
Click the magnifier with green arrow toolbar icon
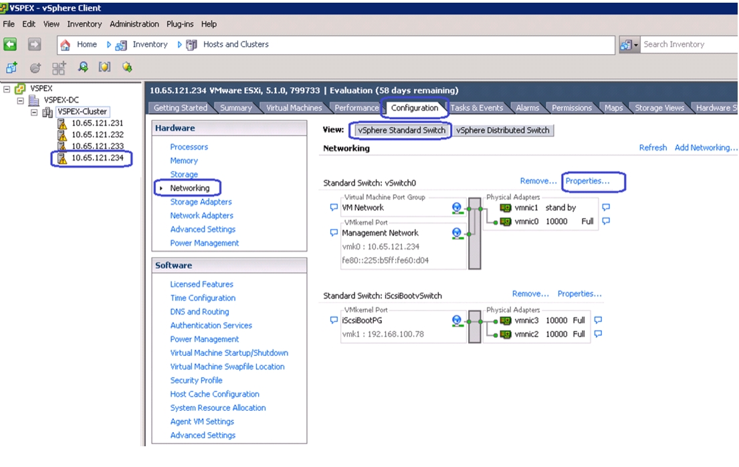(83, 67)
